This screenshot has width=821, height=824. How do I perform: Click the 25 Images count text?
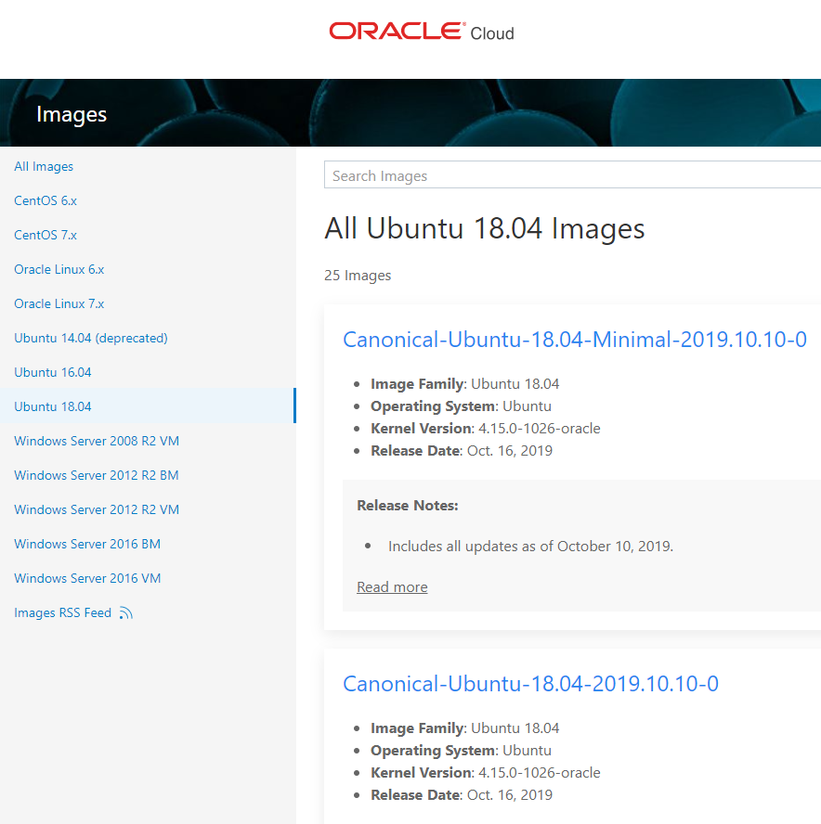[358, 276]
